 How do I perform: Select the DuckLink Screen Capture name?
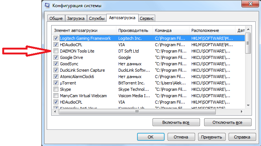(x=82, y=70)
